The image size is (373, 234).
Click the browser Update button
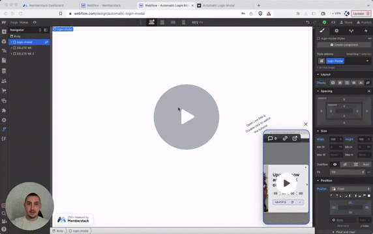(361, 14)
